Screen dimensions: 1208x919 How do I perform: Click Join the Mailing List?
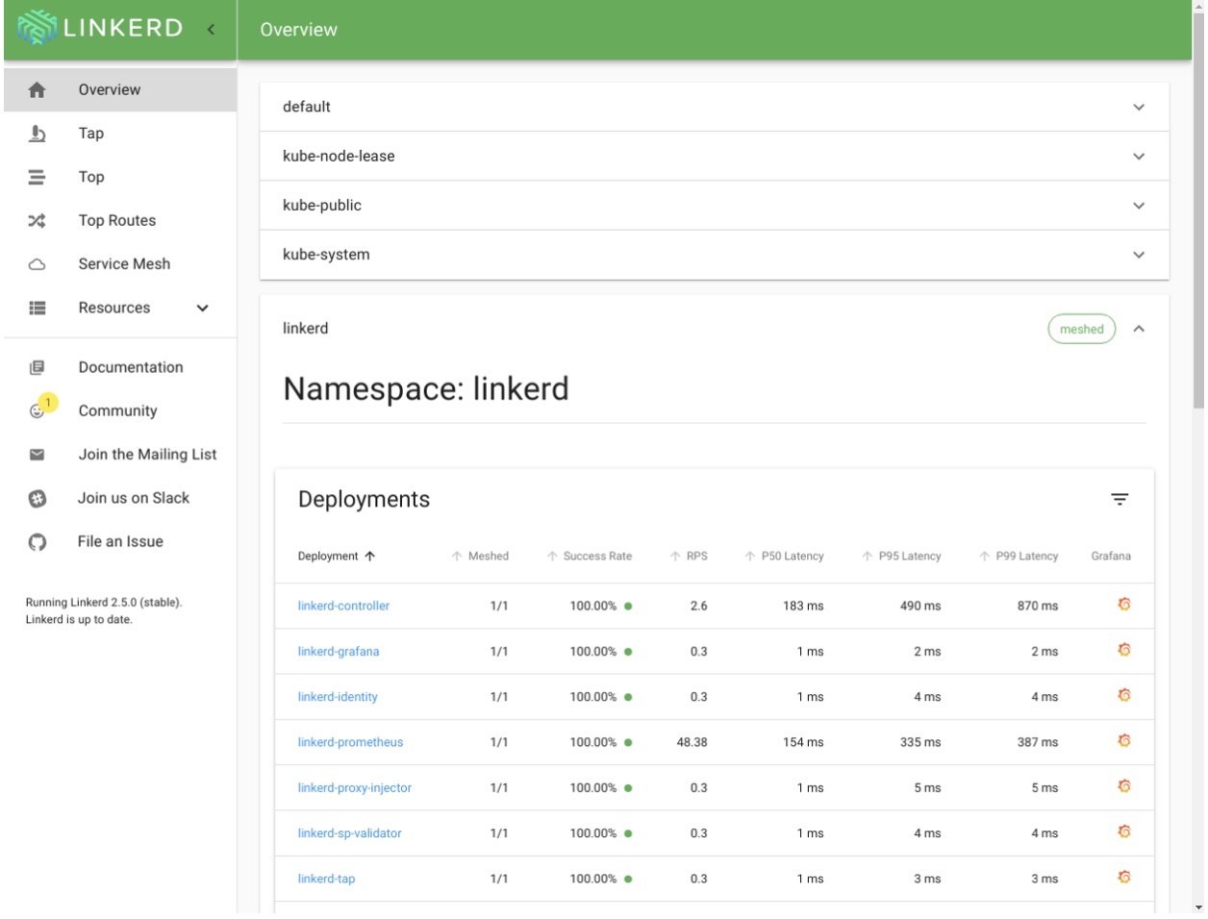click(x=148, y=454)
